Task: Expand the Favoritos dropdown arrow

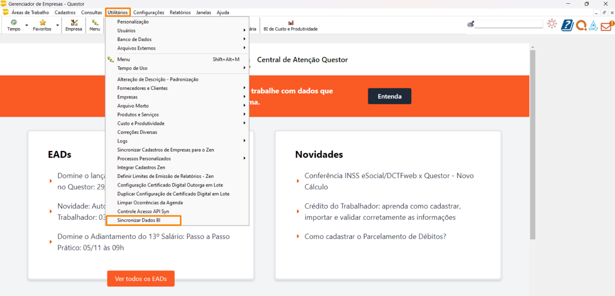Action: coord(58,25)
